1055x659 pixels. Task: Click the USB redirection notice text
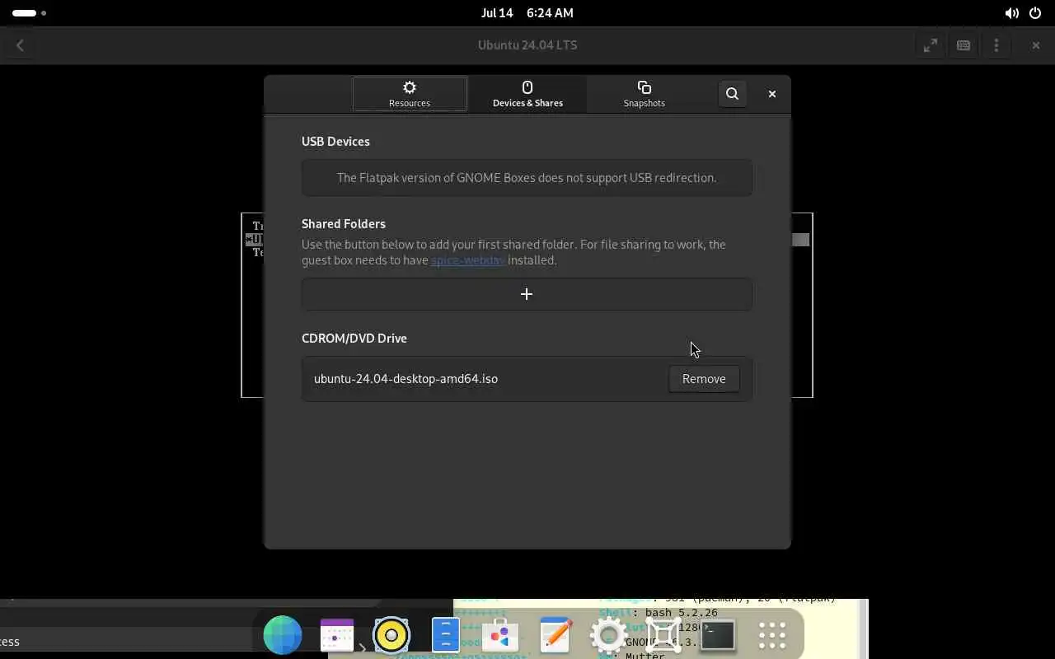pos(527,178)
